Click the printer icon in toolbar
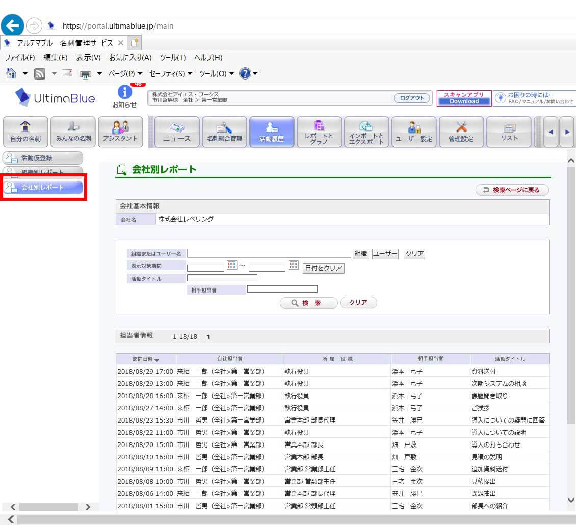Image resolution: width=576 pixels, height=525 pixels. (85, 74)
